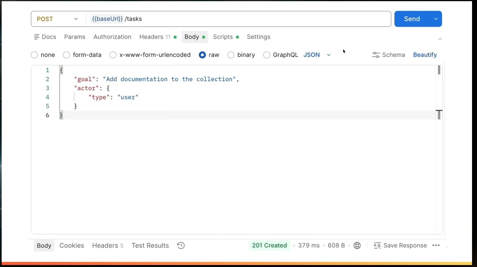Image resolution: width=477 pixels, height=267 pixels.
Task: Click the Send button
Action: click(412, 19)
